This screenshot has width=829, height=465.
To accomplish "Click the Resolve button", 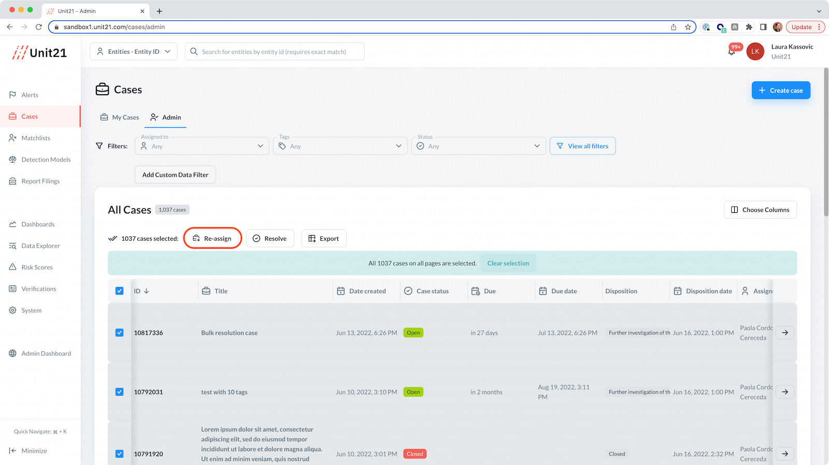I will coord(270,238).
